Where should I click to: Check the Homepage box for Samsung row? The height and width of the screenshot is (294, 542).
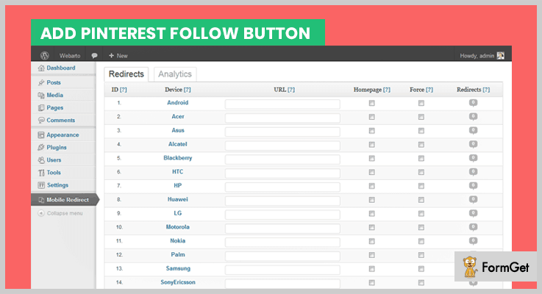pos(371,269)
